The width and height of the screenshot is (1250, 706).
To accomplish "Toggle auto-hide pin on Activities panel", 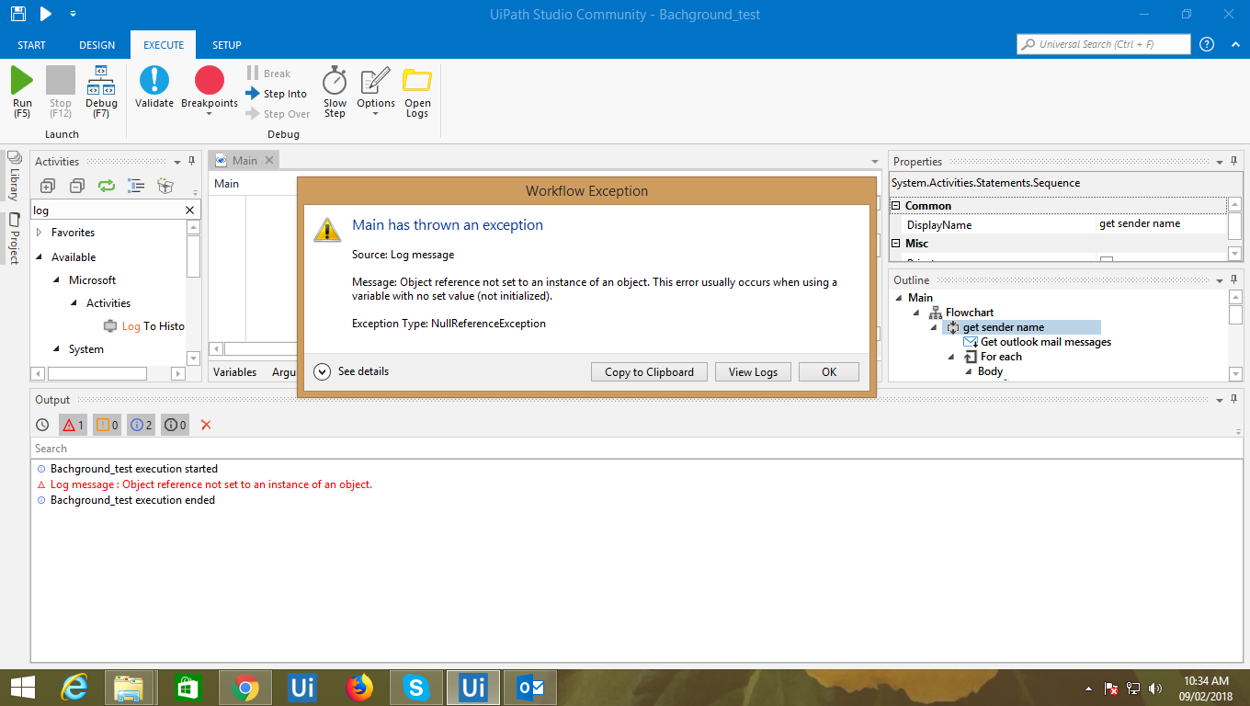I will point(191,161).
